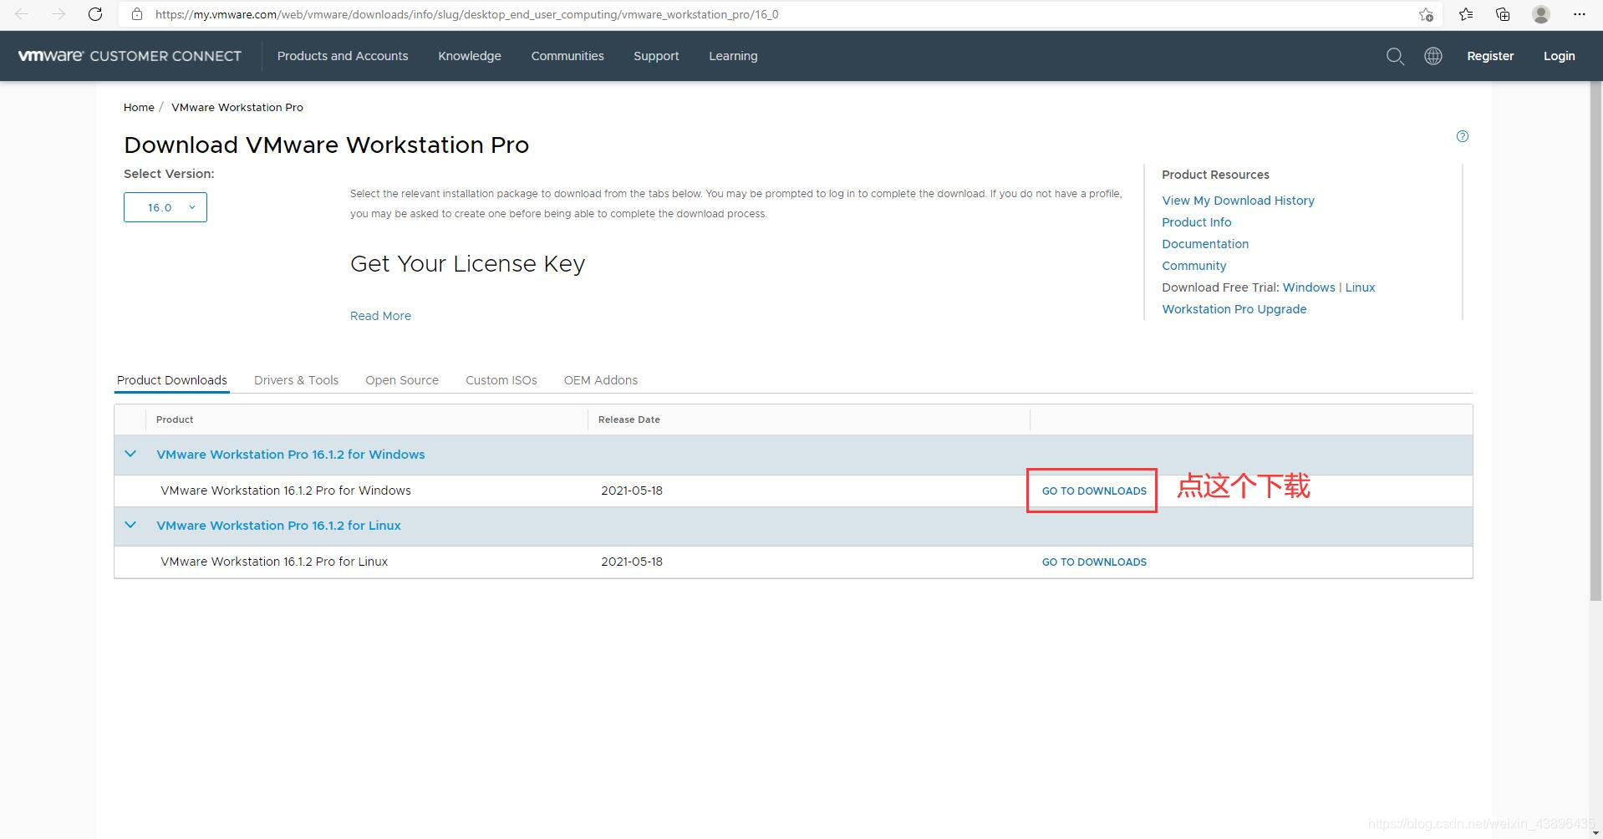Reload the page with refresh icon
Screen dimensions: 1603x839
[95, 14]
